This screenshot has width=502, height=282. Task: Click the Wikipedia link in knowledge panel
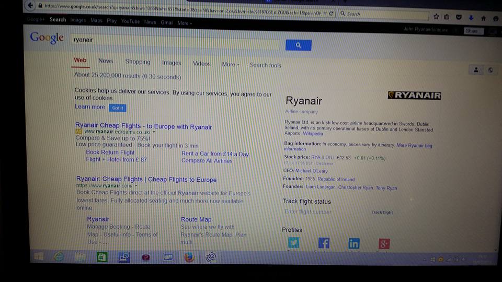tap(313, 133)
